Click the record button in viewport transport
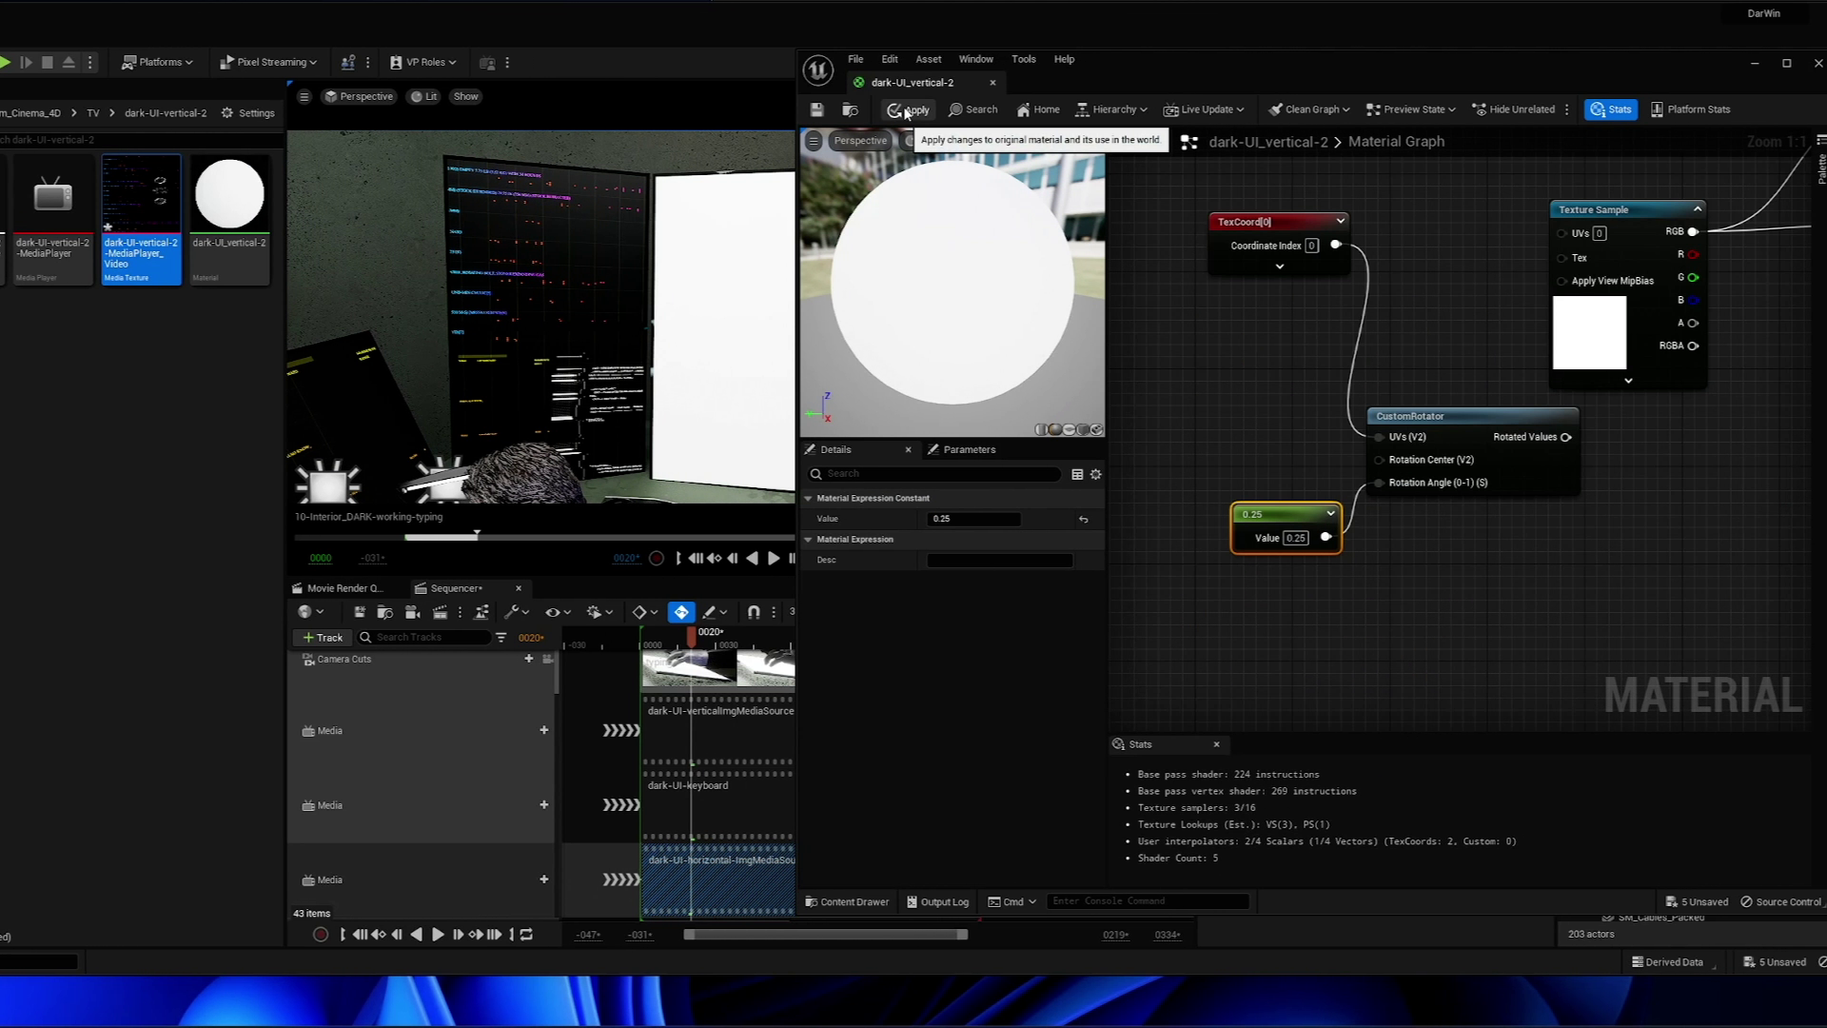Screen dimensions: 1827x1028 [657, 559]
